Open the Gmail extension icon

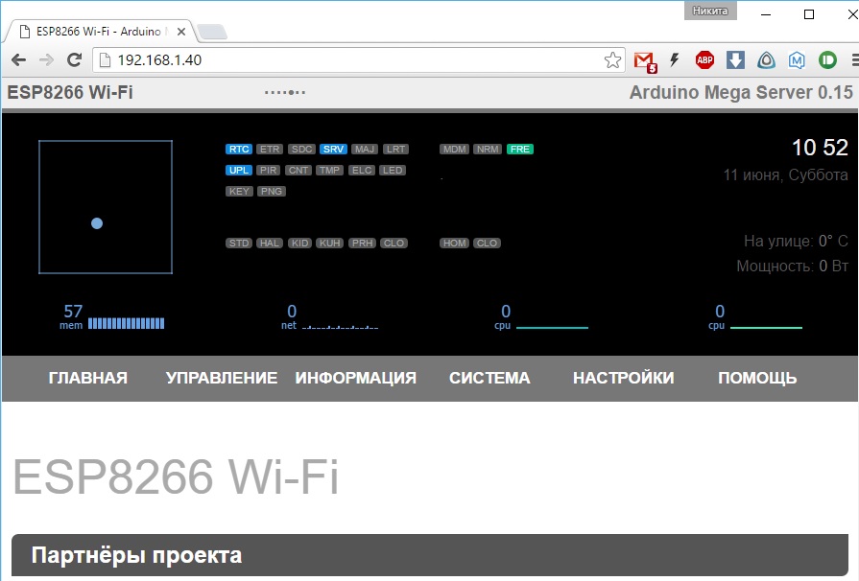(x=645, y=61)
